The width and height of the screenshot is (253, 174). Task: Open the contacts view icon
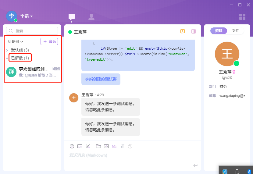(91, 17)
